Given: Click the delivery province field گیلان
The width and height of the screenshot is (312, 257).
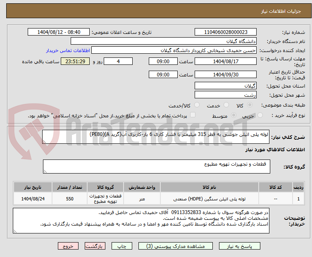Looking at the screenshot, I should click(226, 86).
